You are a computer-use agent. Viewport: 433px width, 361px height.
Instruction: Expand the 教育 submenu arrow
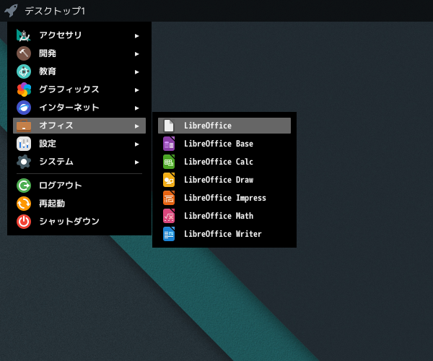pyautogui.click(x=136, y=72)
